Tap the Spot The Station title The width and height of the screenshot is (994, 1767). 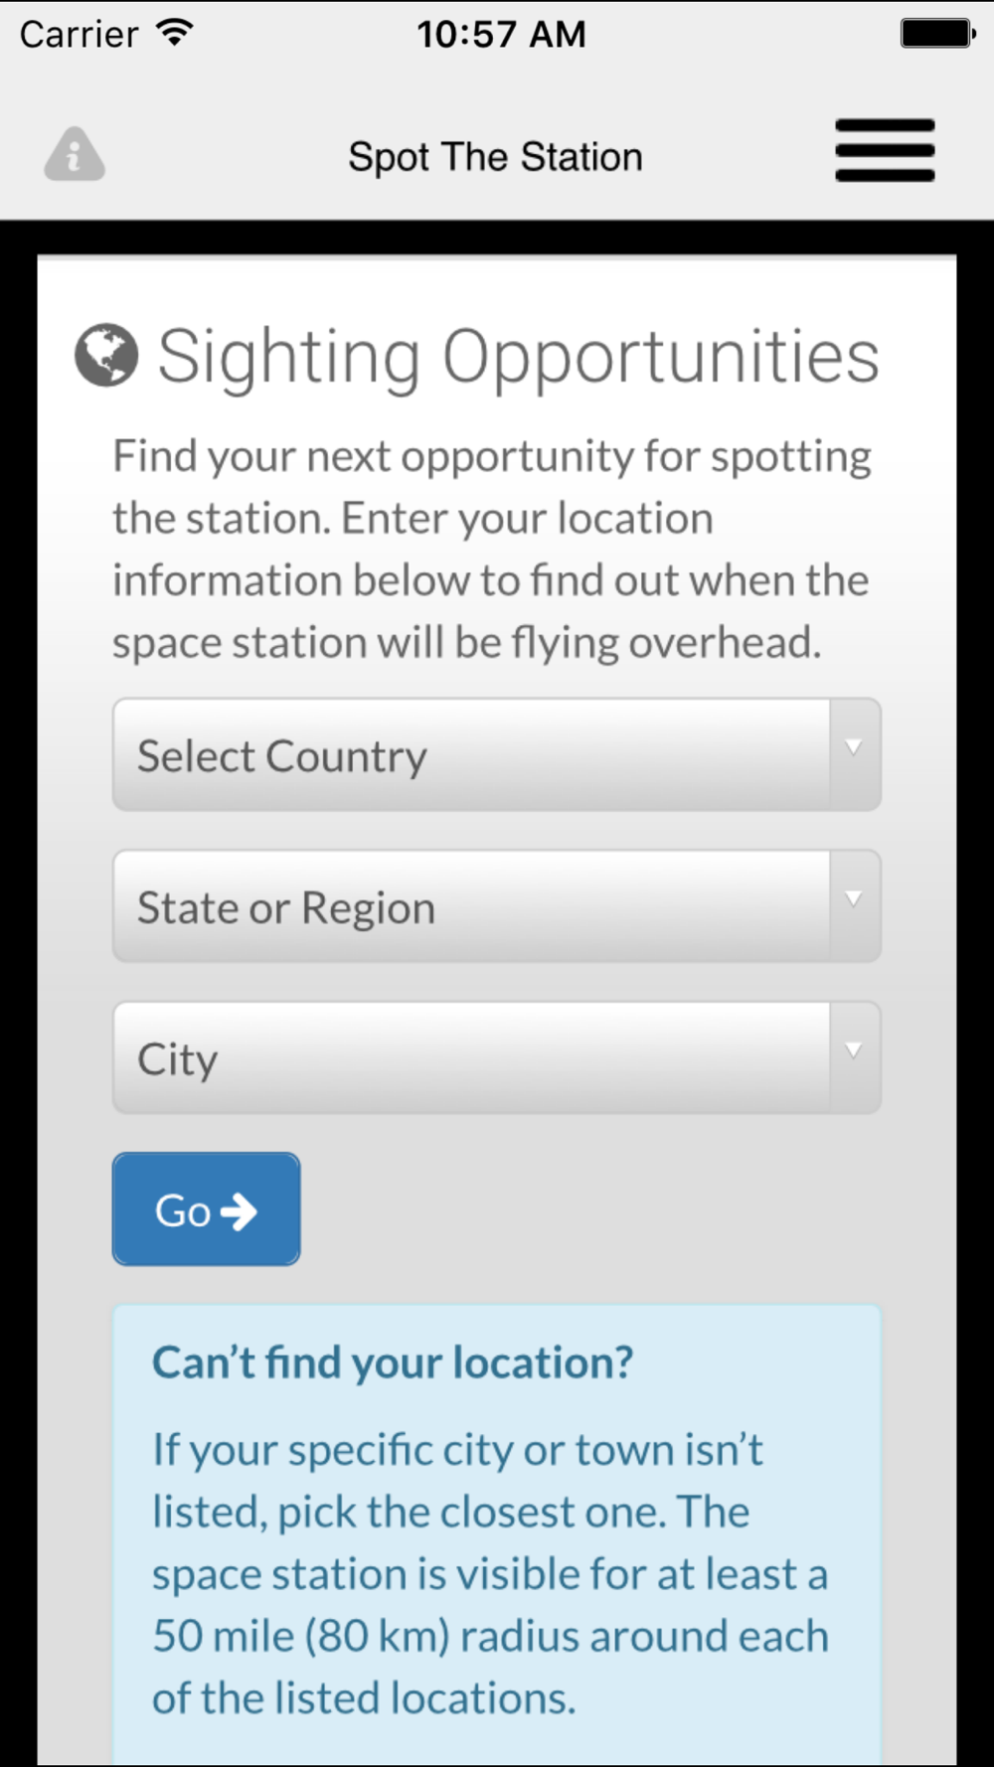(x=495, y=157)
